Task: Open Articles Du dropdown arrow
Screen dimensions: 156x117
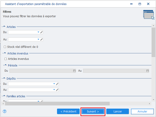Action: 38,32
